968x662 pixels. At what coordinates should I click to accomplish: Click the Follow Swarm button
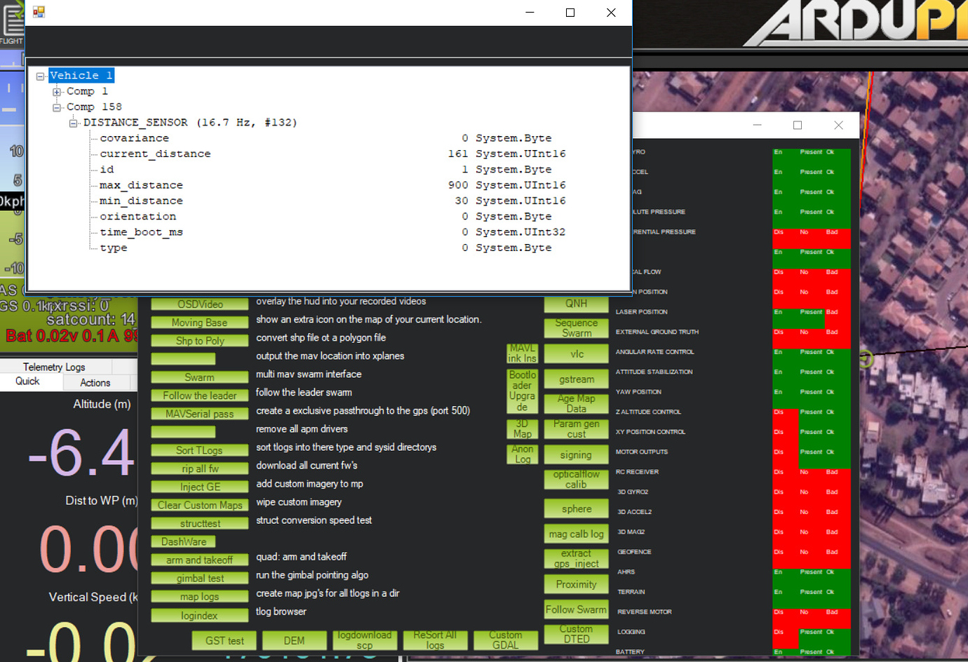pos(576,609)
